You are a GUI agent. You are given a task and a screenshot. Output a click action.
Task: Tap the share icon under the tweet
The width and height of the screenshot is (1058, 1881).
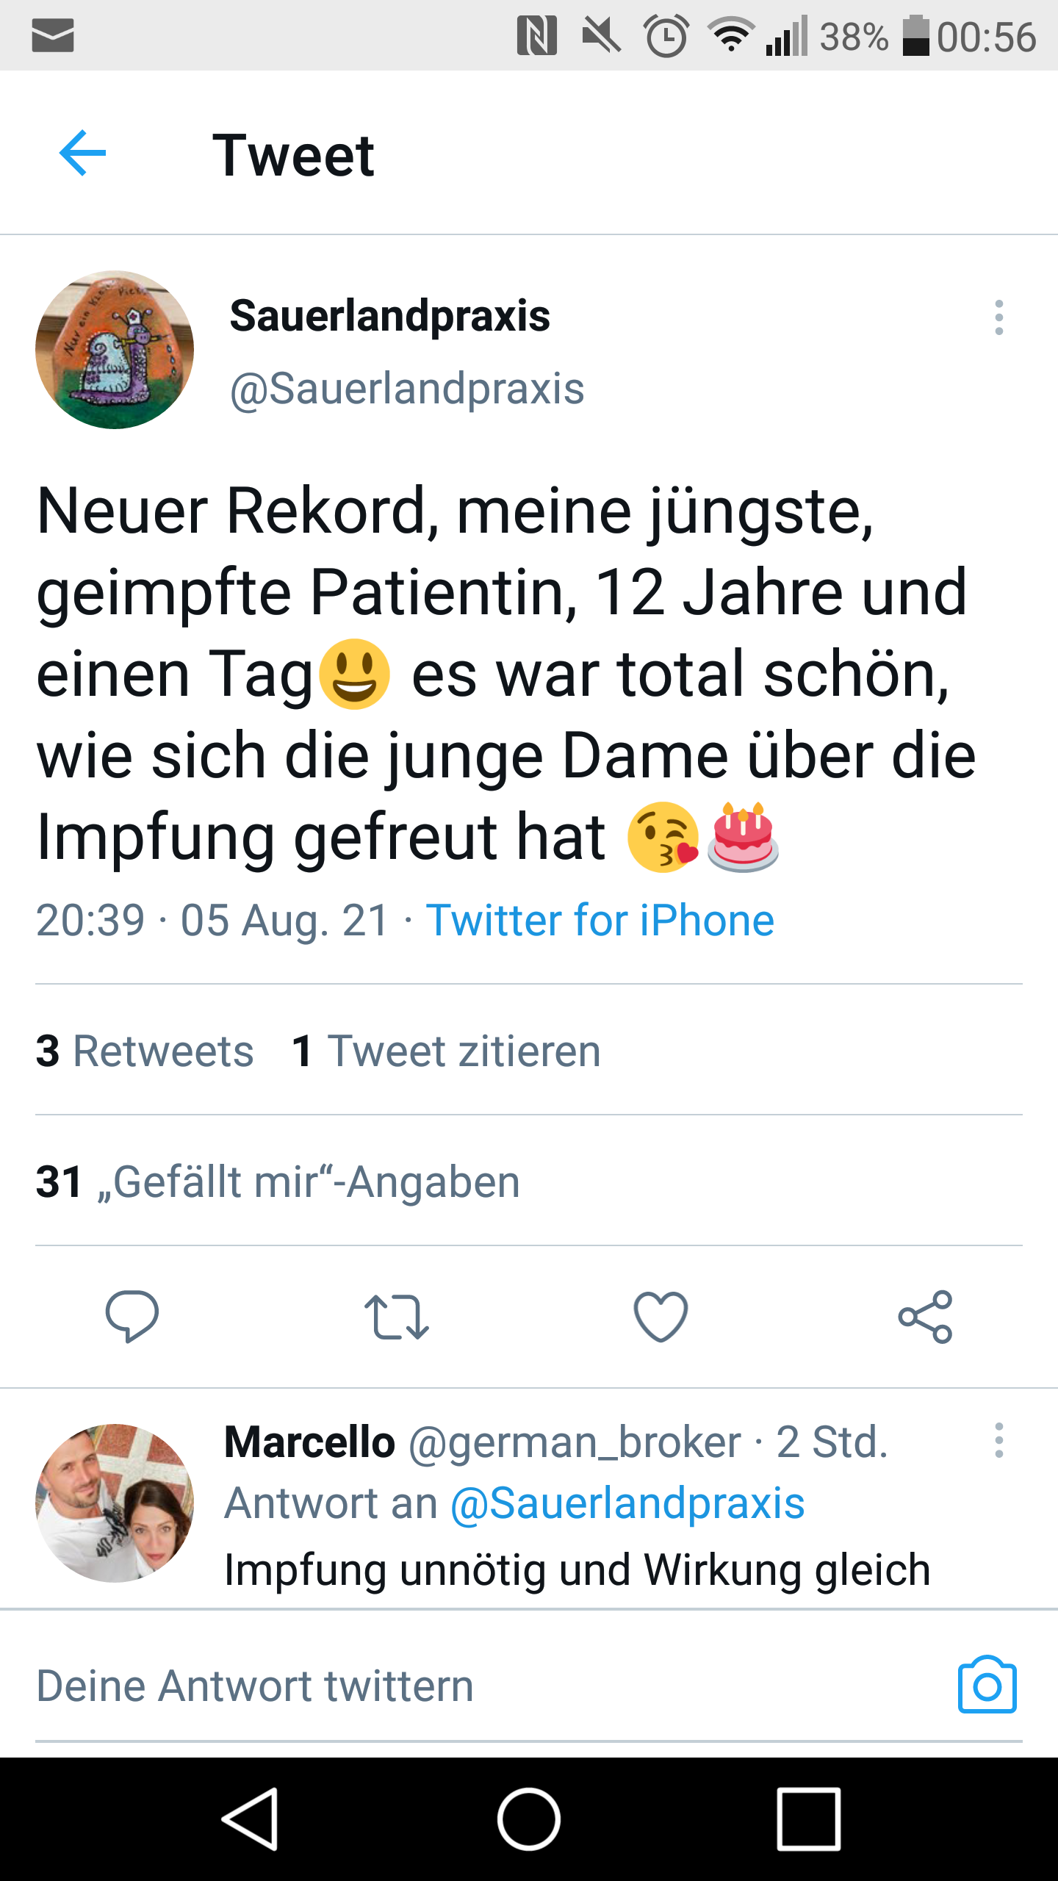[x=925, y=1316]
